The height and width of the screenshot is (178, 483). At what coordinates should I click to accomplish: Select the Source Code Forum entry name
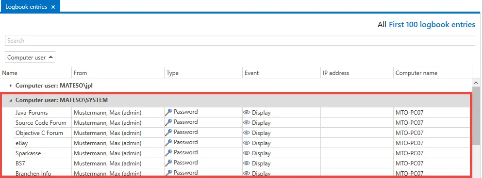click(41, 123)
